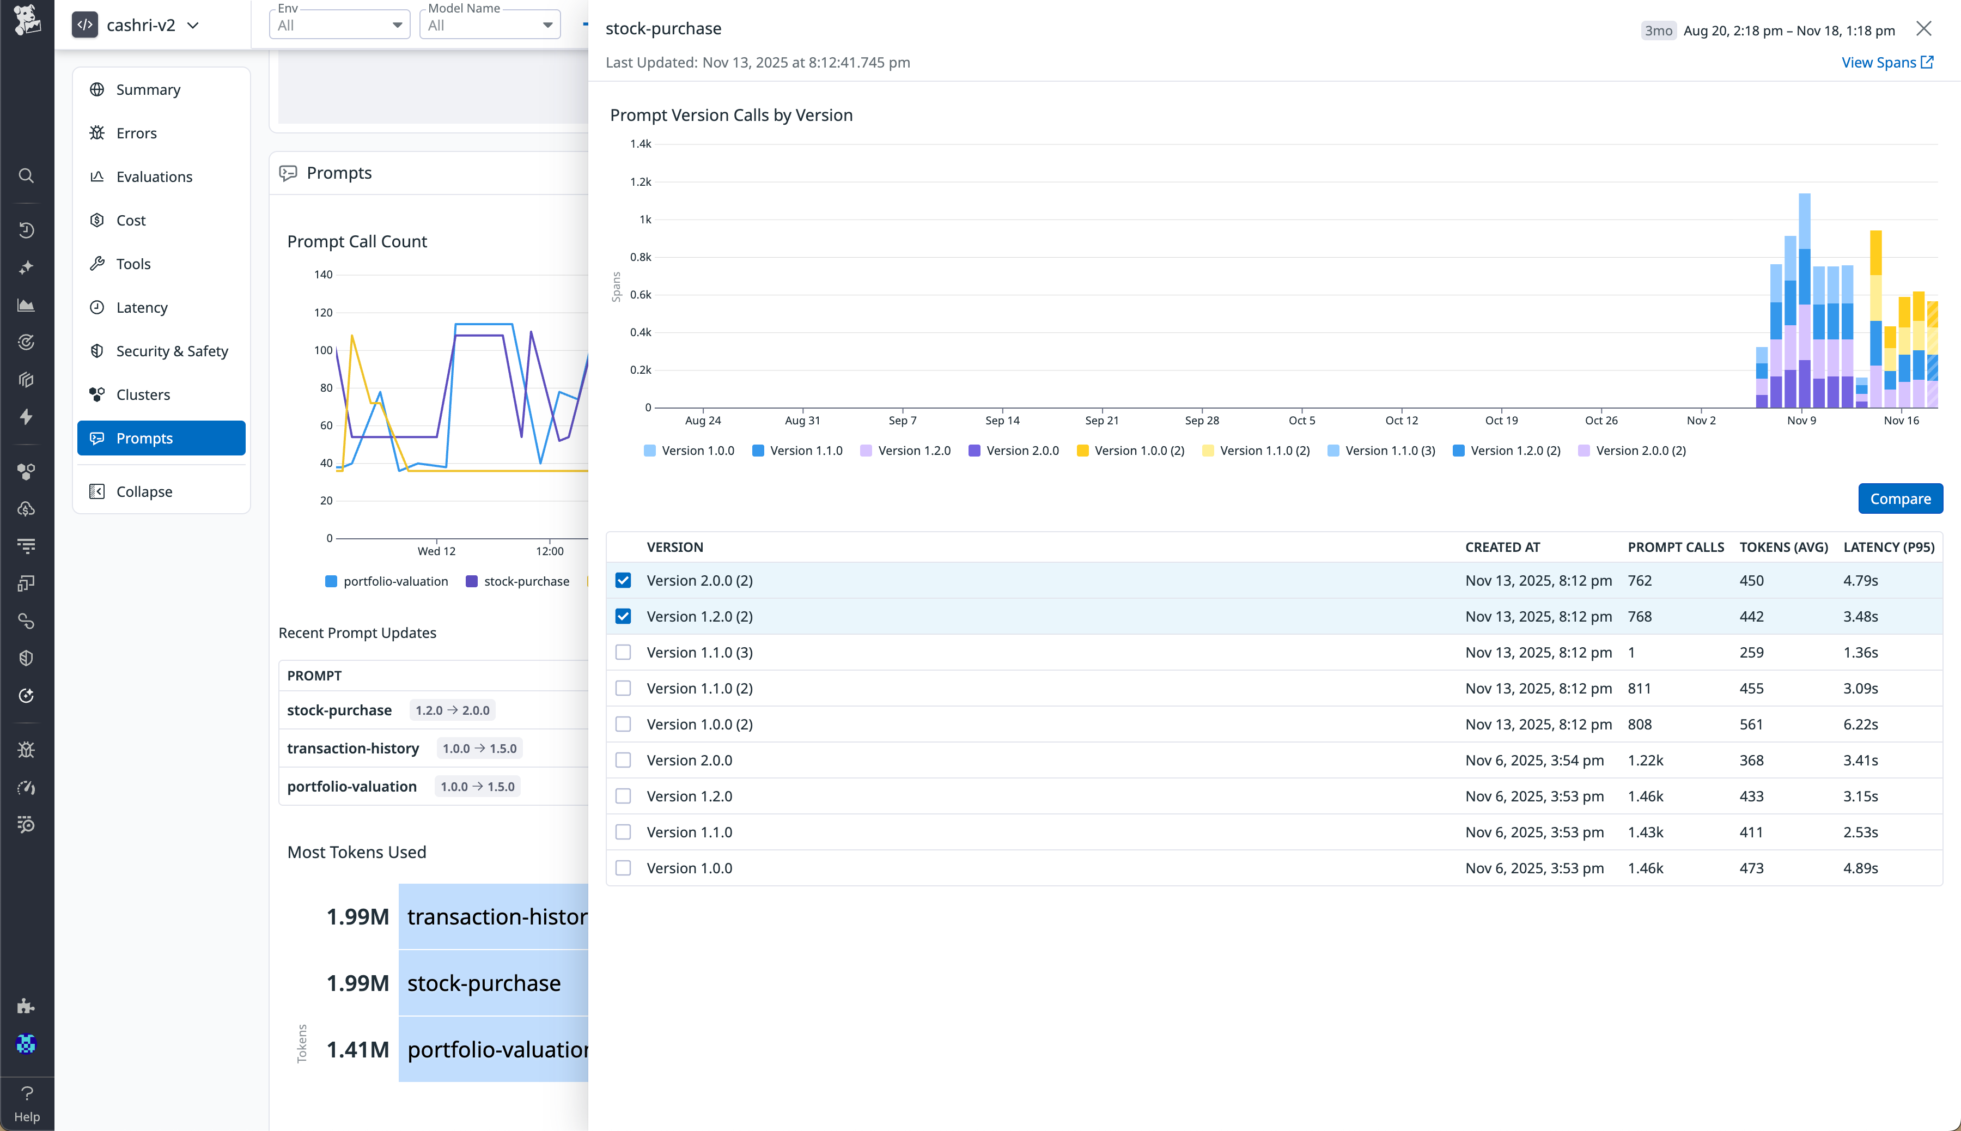Open the search icon in the left sidebar
The width and height of the screenshot is (1961, 1131).
tap(26, 175)
